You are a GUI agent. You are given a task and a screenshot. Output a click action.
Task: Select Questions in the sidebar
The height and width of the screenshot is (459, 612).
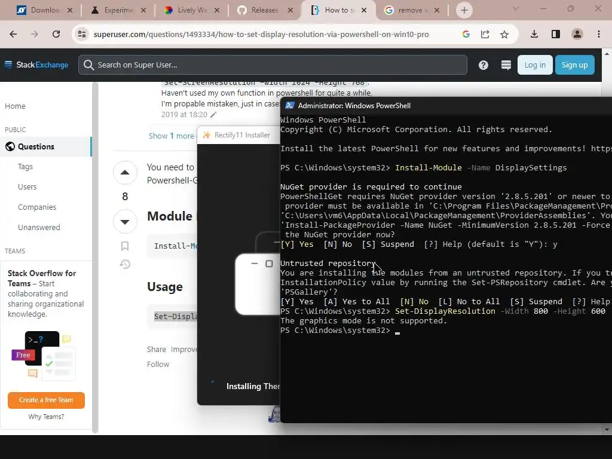tap(45, 147)
